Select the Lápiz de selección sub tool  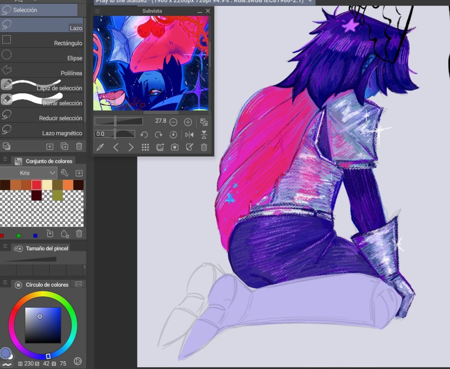click(42, 85)
